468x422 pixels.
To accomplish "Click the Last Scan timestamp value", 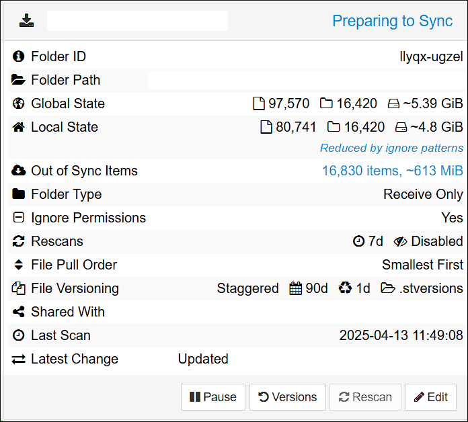I will pyautogui.click(x=401, y=335).
